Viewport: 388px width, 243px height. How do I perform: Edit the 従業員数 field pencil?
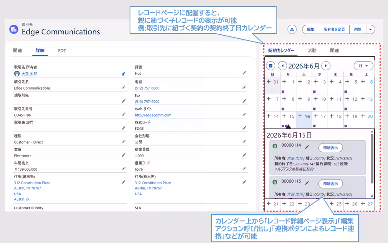[x=244, y=155]
